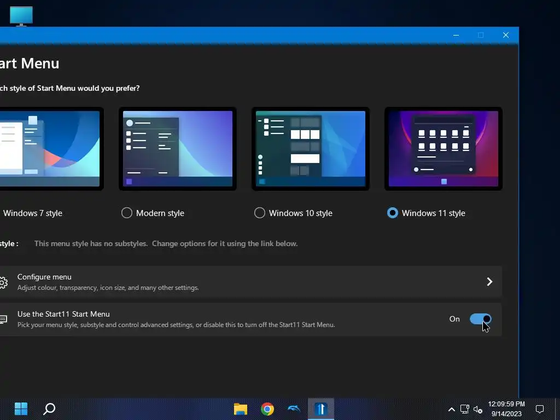Open the clock showing 12:09:59 PM
Image resolution: width=560 pixels, height=420 pixels.
pos(506,409)
